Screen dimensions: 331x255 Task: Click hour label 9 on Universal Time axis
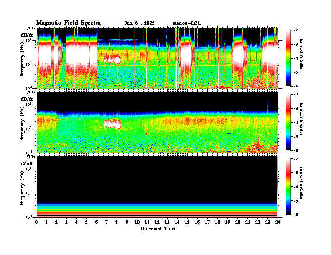click(127, 222)
